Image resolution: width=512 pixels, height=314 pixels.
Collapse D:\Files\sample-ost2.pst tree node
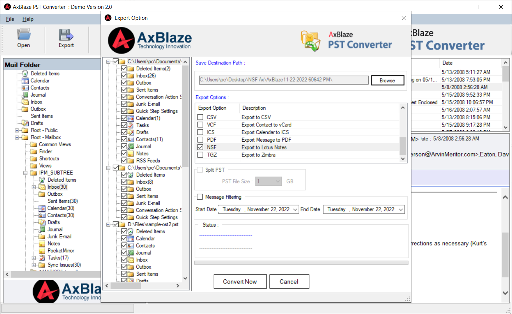coord(108,224)
